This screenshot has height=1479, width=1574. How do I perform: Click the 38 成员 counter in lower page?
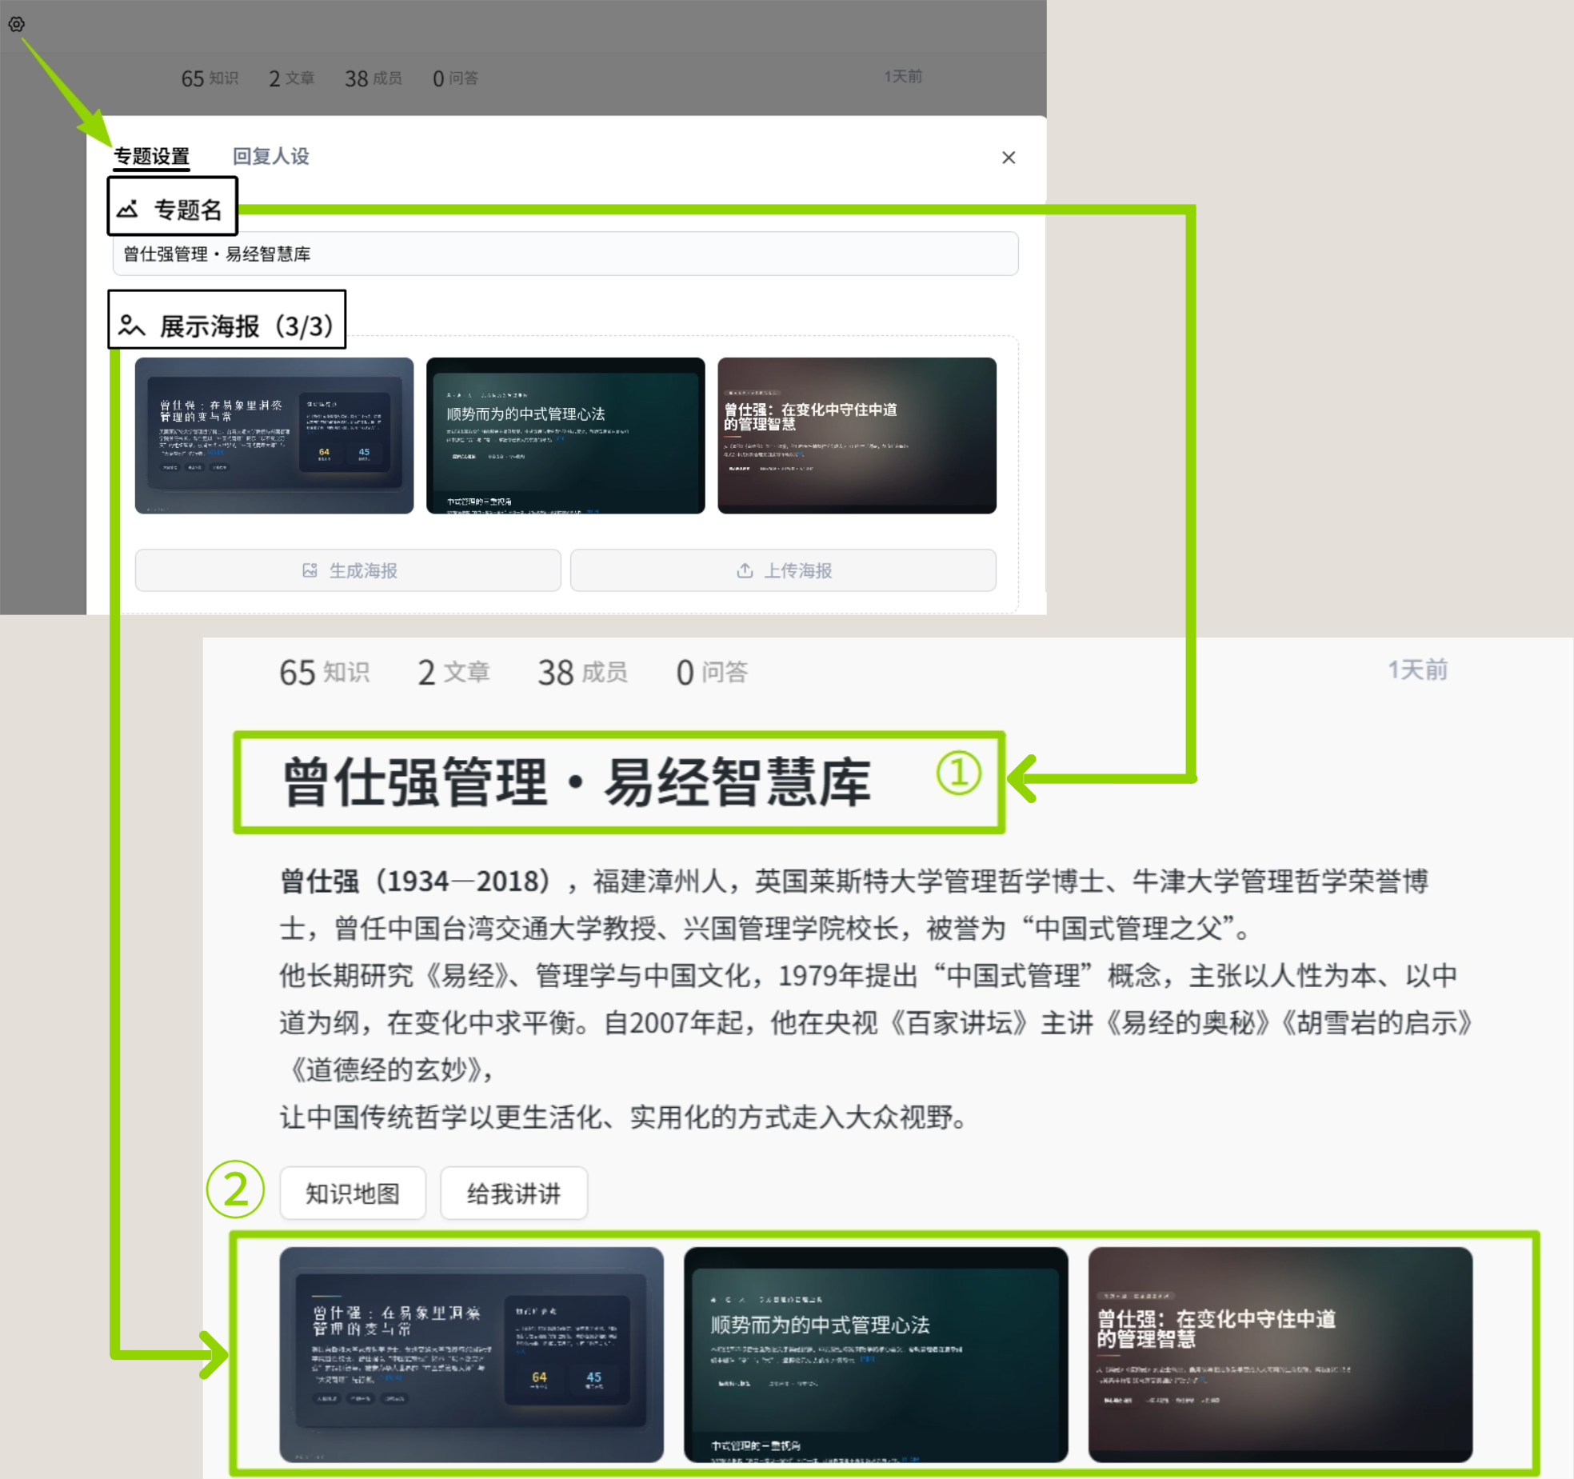tap(582, 672)
